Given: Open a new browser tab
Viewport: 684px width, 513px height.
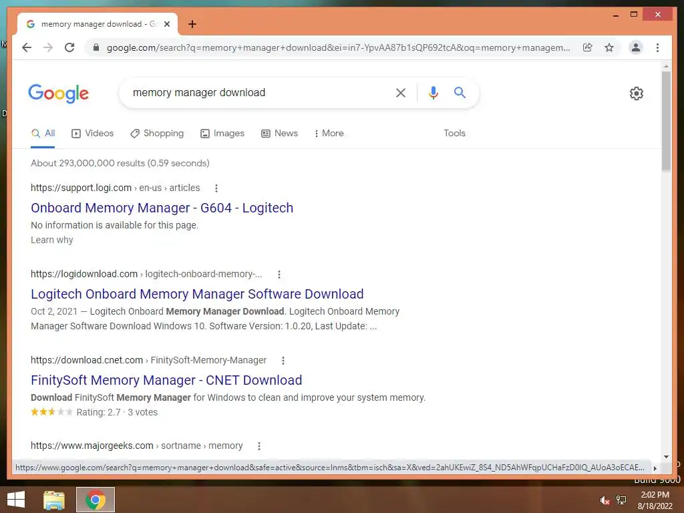Looking at the screenshot, I should point(192,24).
